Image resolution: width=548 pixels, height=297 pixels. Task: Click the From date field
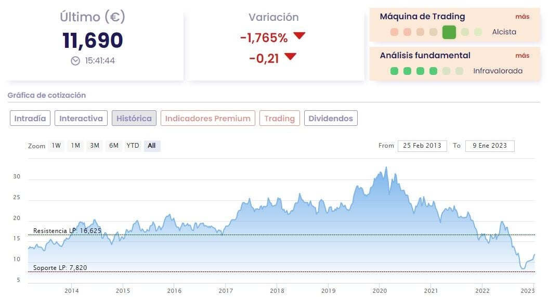[x=422, y=146]
